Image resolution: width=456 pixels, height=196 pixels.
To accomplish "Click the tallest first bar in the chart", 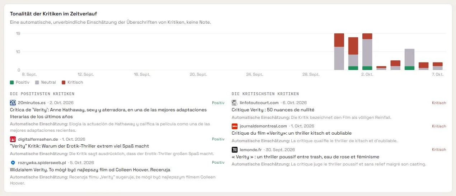I will tap(339, 52).
